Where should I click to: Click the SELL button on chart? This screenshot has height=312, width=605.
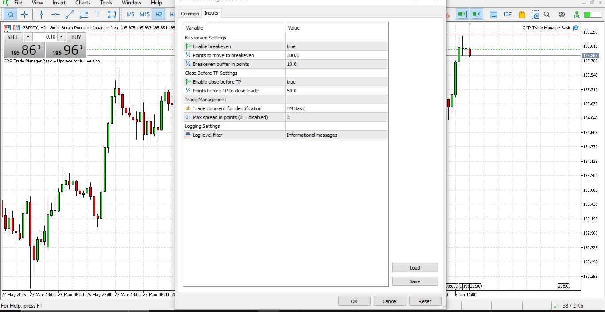13,37
